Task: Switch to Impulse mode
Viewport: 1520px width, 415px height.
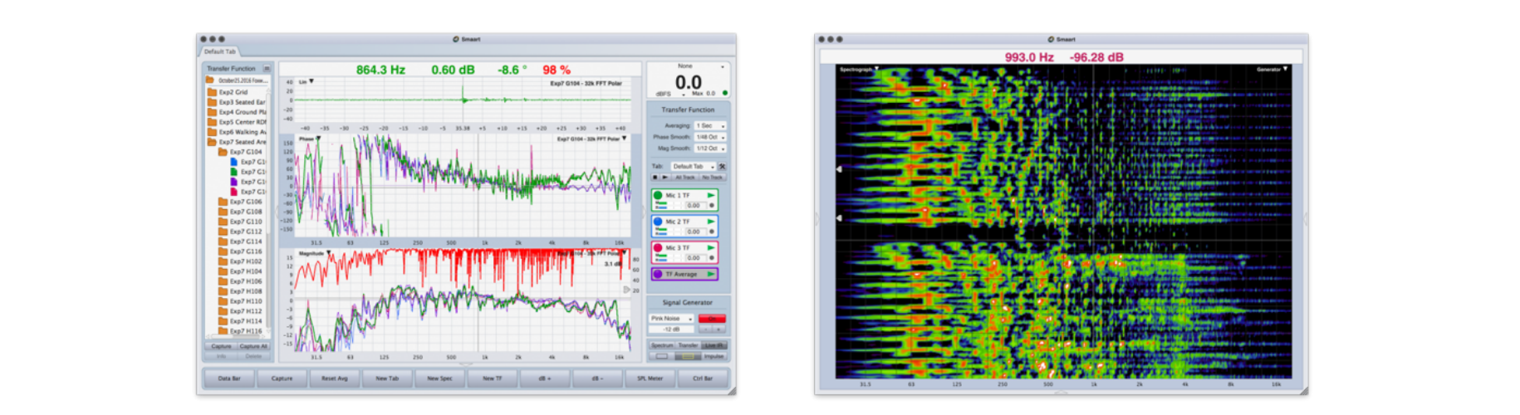Action: (x=714, y=356)
